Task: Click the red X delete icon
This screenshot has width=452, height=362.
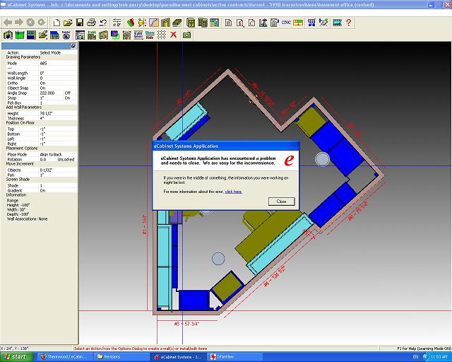Action: [x=173, y=35]
